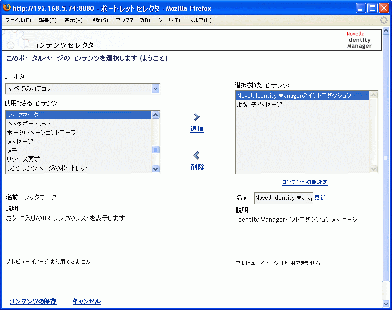Click the 追加 link
The width and height of the screenshot is (392, 310).
(197, 129)
